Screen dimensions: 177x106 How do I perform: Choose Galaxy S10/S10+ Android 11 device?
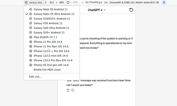(x=52, y=19)
